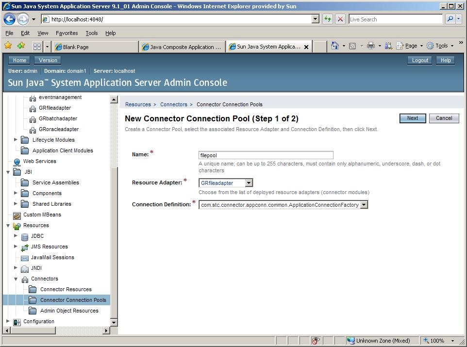
Task: Open the Web Services globe icon
Action: 17,162
